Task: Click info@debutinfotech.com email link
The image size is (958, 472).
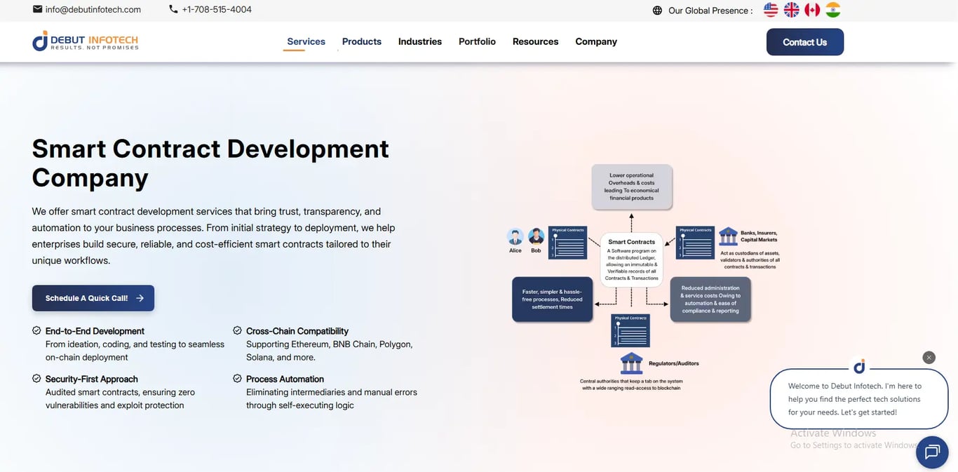Action: pyautogui.click(x=93, y=9)
